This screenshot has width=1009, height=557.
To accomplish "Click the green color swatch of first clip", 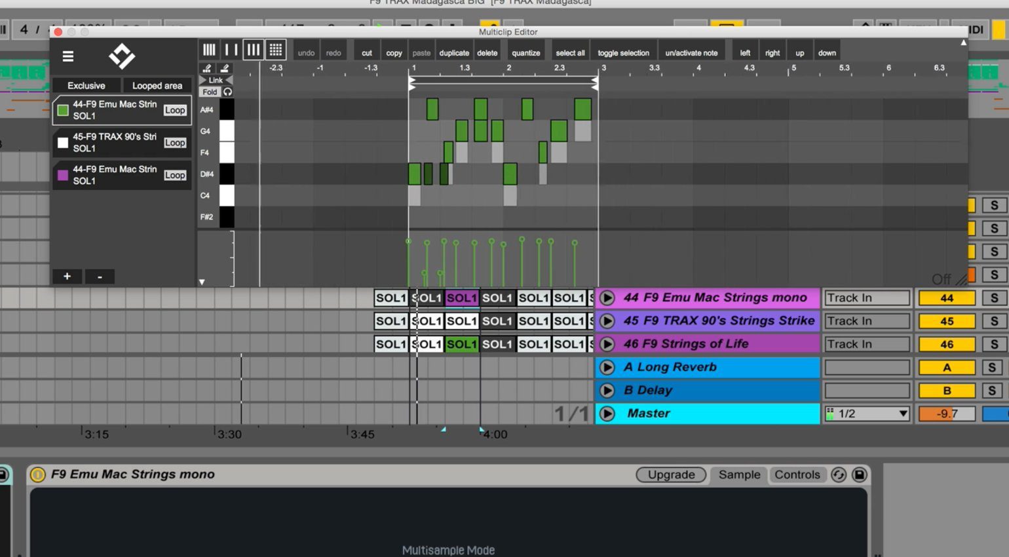I will (63, 110).
